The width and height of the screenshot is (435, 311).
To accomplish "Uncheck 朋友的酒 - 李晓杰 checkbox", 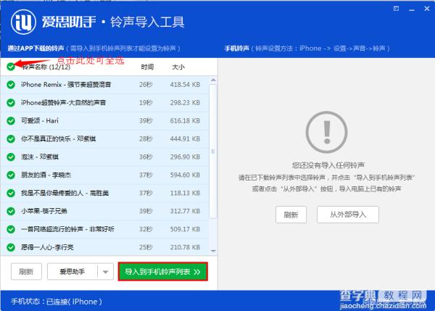I will point(11,175).
